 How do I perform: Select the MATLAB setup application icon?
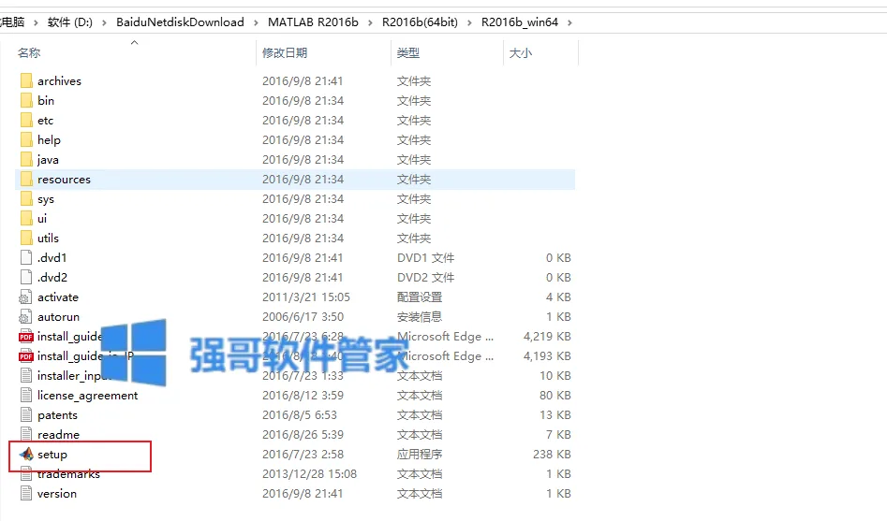(26, 455)
